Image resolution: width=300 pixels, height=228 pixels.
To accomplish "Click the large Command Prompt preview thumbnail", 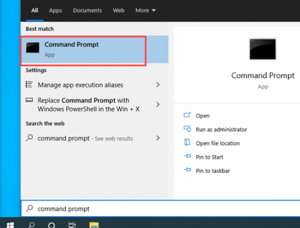I will [x=263, y=49].
